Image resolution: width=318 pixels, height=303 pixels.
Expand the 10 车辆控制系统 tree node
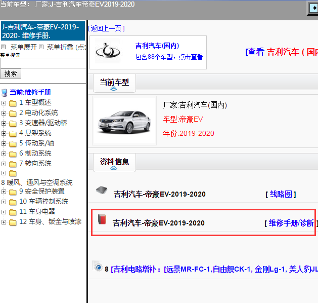click(4, 202)
